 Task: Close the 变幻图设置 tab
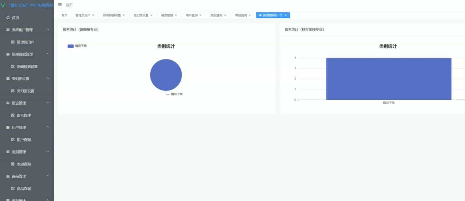point(151,15)
